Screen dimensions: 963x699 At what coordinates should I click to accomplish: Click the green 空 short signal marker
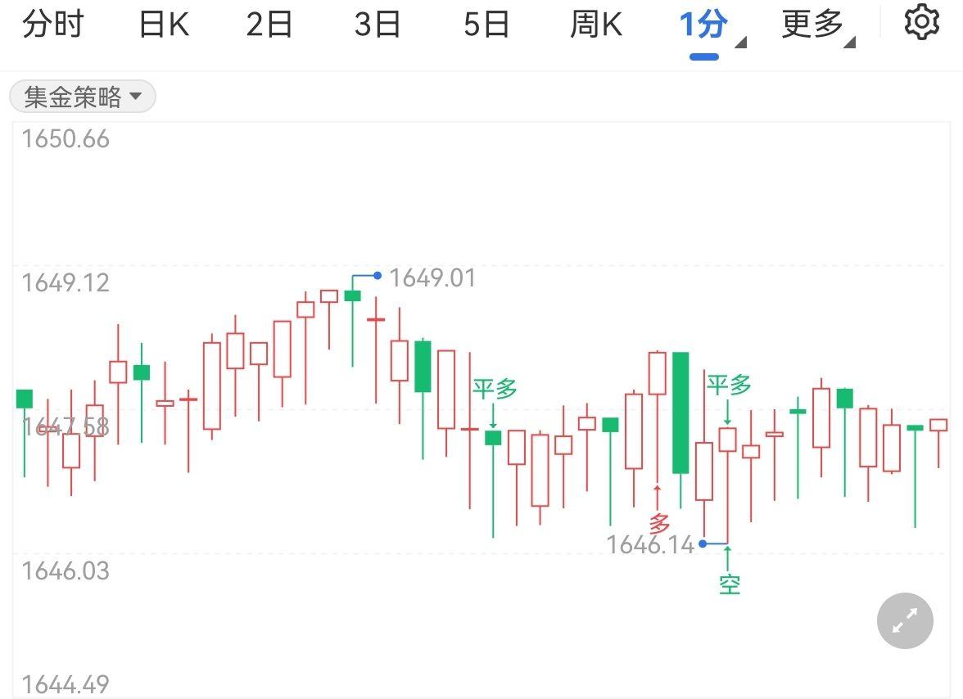[x=729, y=584]
